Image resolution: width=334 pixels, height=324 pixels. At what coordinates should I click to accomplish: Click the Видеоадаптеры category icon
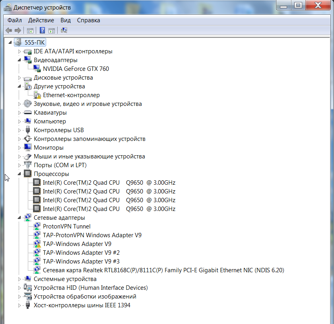(27, 60)
